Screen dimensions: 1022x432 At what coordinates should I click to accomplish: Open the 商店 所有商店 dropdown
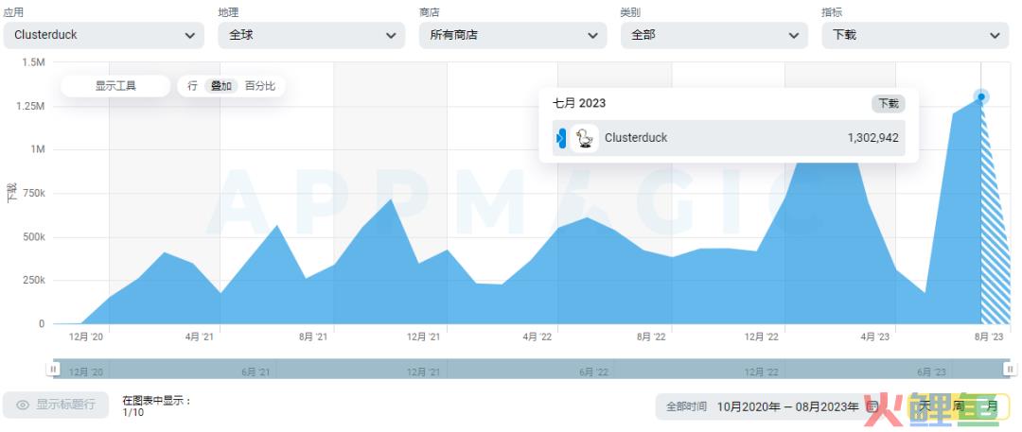click(x=513, y=35)
